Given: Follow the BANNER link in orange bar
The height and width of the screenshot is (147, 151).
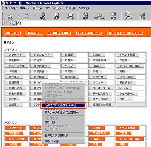Looking at the screenshot, I should click(x=34, y=33).
